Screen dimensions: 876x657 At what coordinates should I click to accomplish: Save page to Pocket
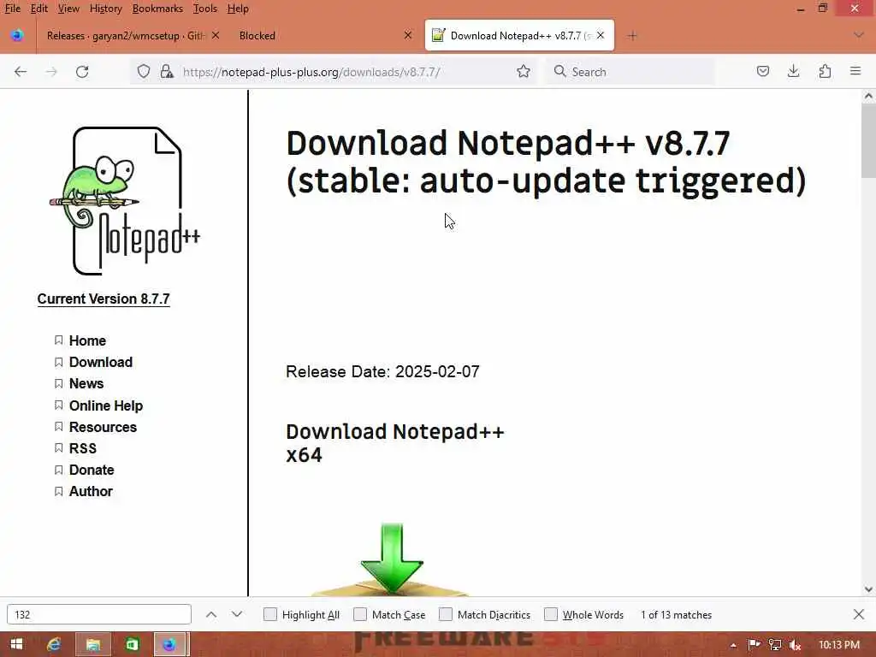(x=762, y=71)
